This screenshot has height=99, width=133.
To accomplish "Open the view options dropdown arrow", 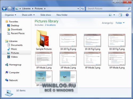I will coord(114,15).
